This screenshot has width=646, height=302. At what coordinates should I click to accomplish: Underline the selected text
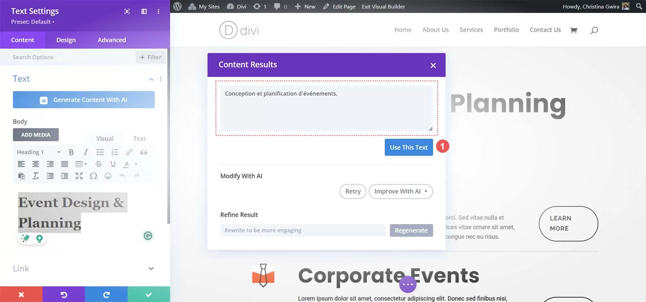(113, 164)
